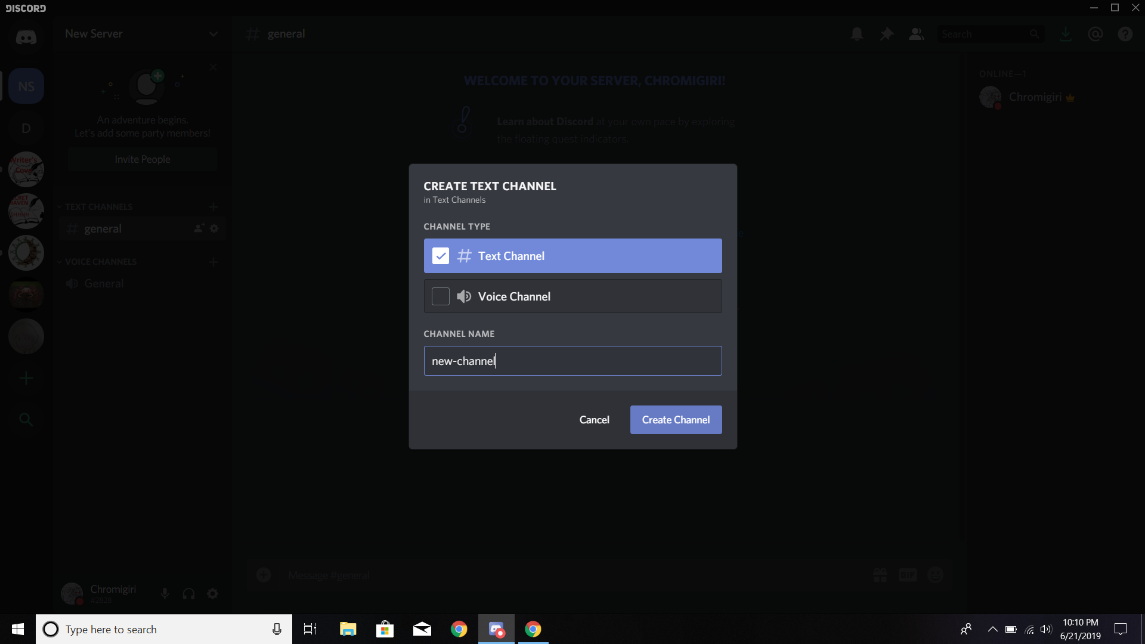Uncheck the Text Channel checkbox
1145x644 pixels.
[440, 255]
